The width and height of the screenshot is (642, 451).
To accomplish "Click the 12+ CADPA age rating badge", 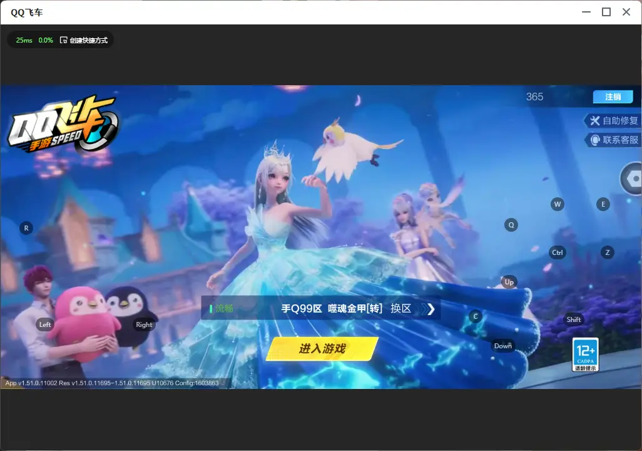I will click(586, 355).
